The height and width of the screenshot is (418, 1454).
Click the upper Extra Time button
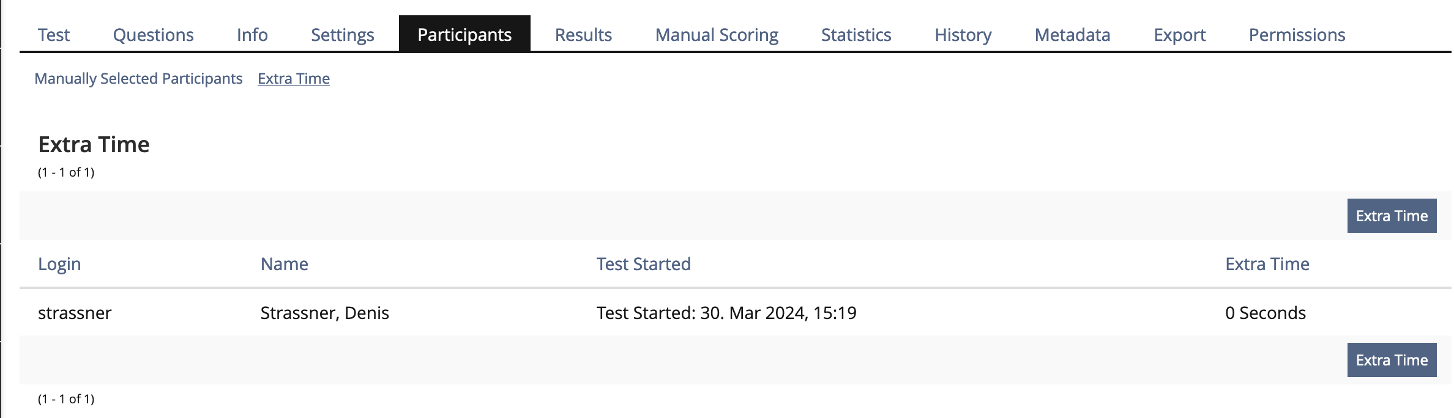click(x=1392, y=216)
